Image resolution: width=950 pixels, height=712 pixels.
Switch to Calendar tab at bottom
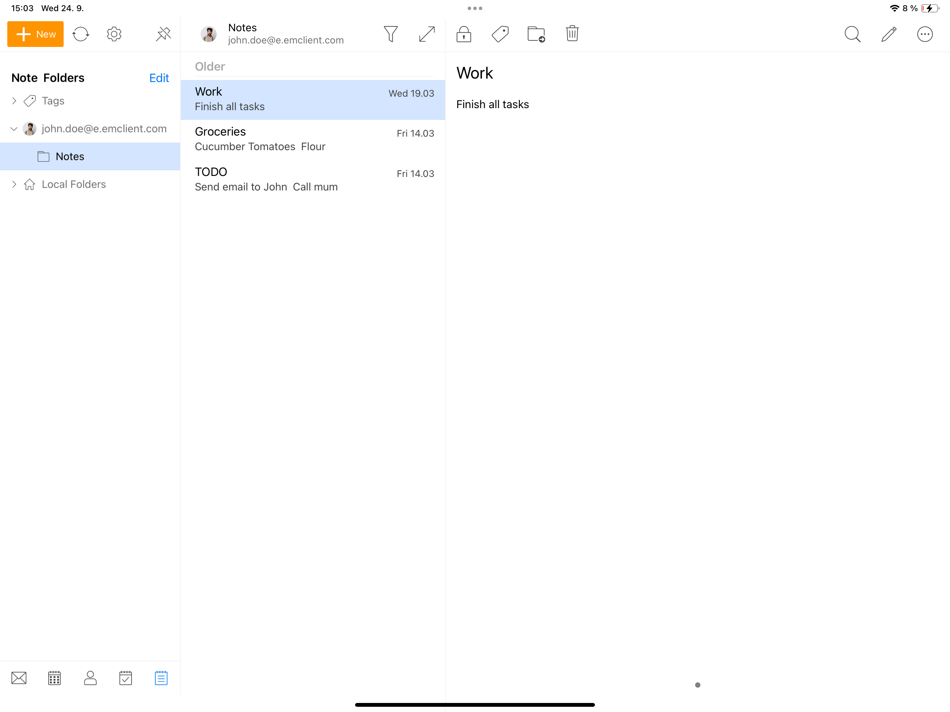[55, 678]
